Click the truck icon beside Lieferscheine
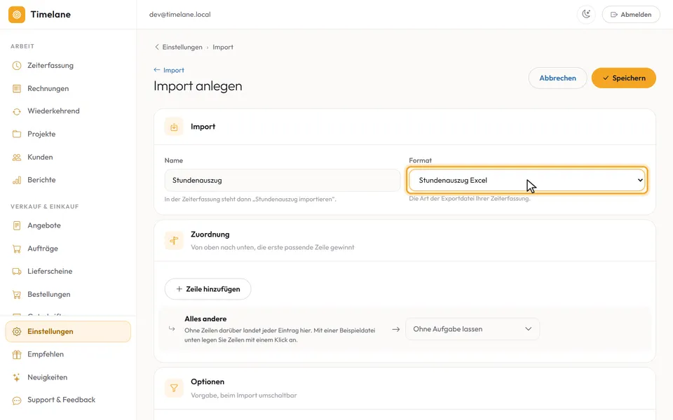The width and height of the screenshot is (673, 420). [17, 272]
